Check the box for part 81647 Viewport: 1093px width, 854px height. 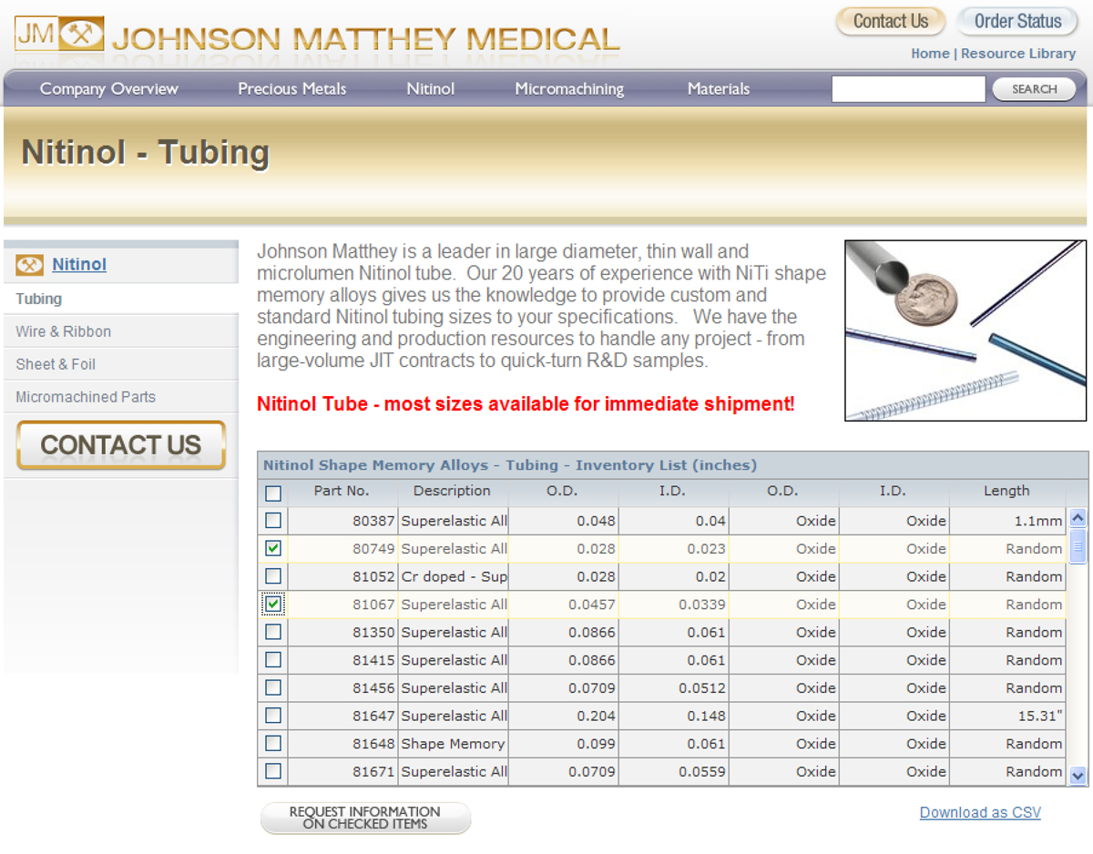[273, 716]
